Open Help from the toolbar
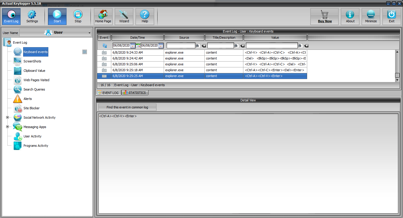Image resolution: width=403 pixels, height=218 pixels. [x=145, y=16]
